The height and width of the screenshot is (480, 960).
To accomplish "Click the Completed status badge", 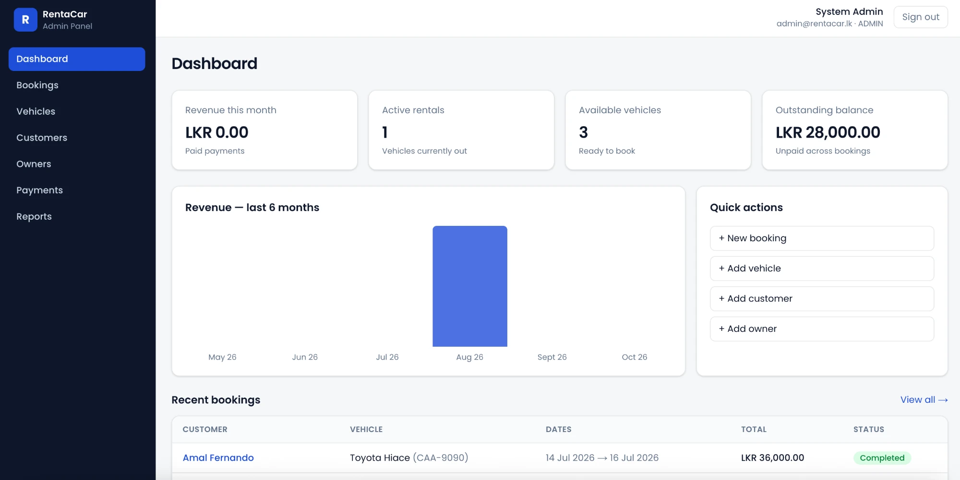I will (x=882, y=458).
